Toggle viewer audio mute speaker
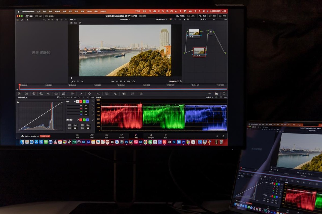This screenshot has height=214, width=322. (x=82, y=81)
